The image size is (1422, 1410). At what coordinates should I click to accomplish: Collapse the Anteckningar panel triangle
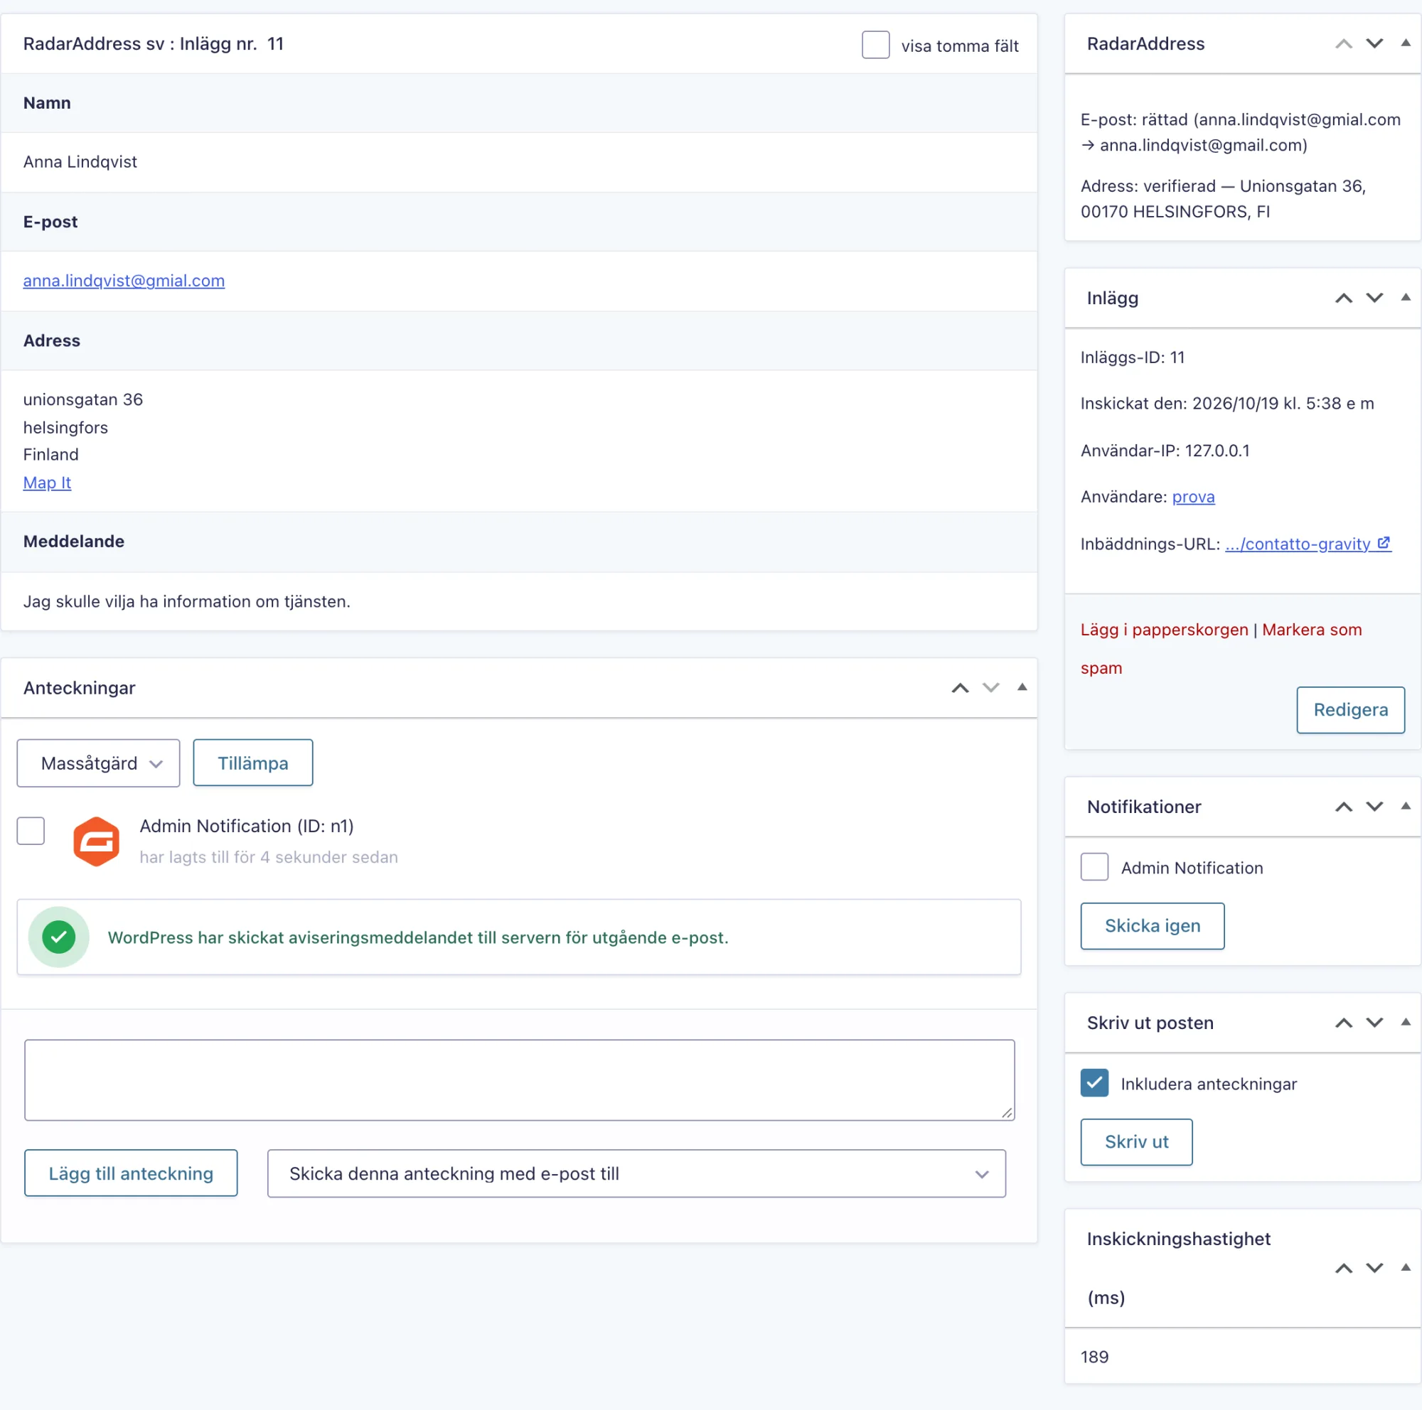[1022, 688]
